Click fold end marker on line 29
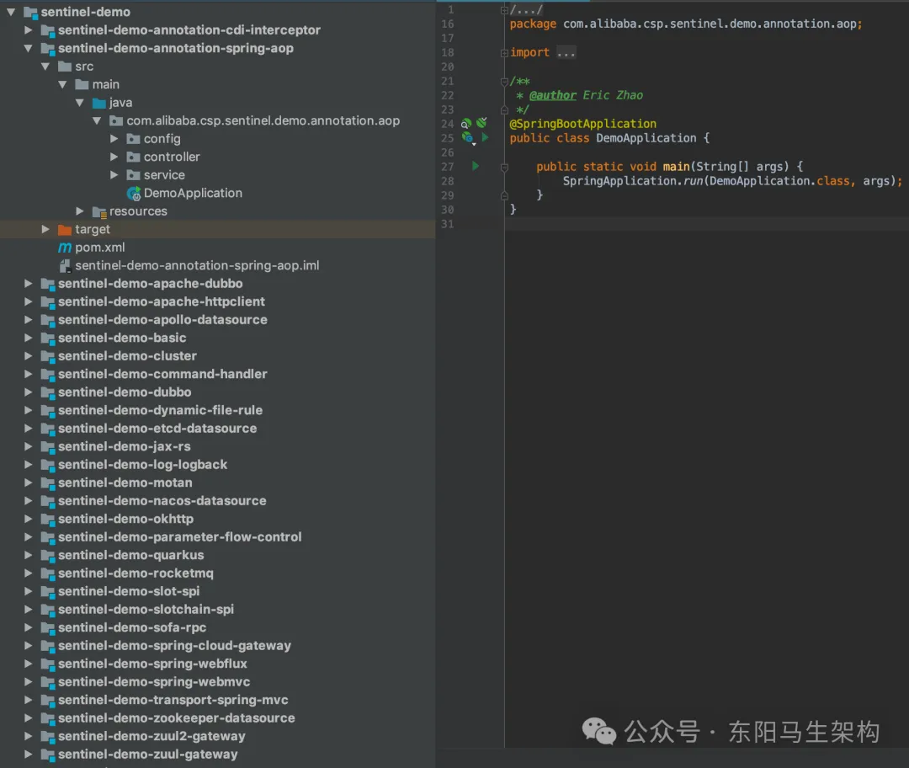The image size is (909, 768). (504, 195)
